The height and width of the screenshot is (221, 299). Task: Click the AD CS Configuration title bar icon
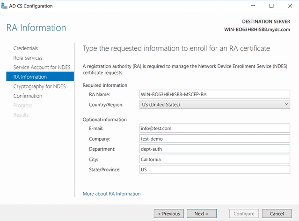[x=4, y=6]
